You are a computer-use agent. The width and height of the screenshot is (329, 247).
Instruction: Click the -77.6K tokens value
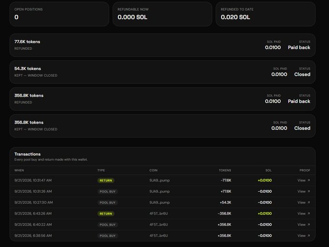(226, 180)
